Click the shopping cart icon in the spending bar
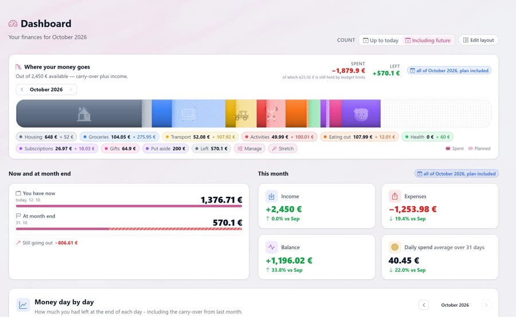This screenshot has width=516, height=317. [x=189, y=114]
